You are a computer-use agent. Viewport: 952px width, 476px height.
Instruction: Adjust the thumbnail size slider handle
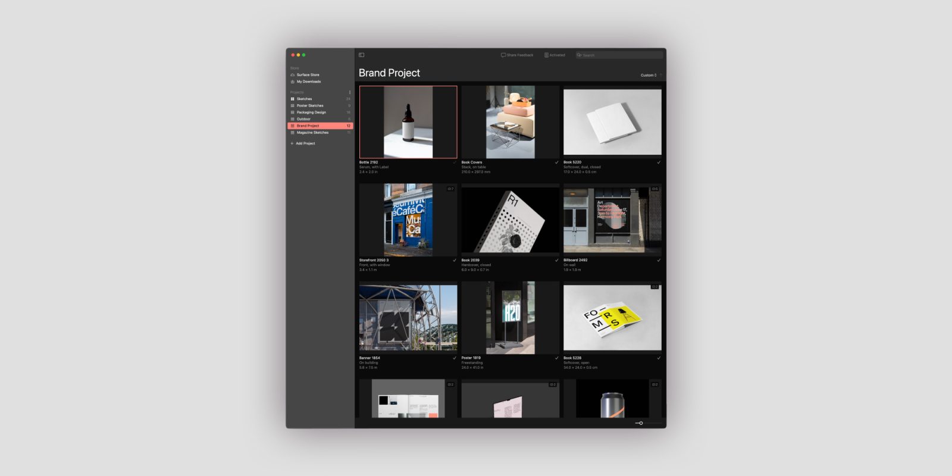pos(641,423)
